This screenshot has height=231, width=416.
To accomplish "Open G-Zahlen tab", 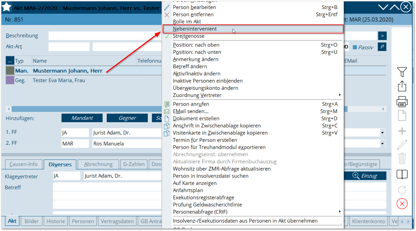I will (134, 164).
